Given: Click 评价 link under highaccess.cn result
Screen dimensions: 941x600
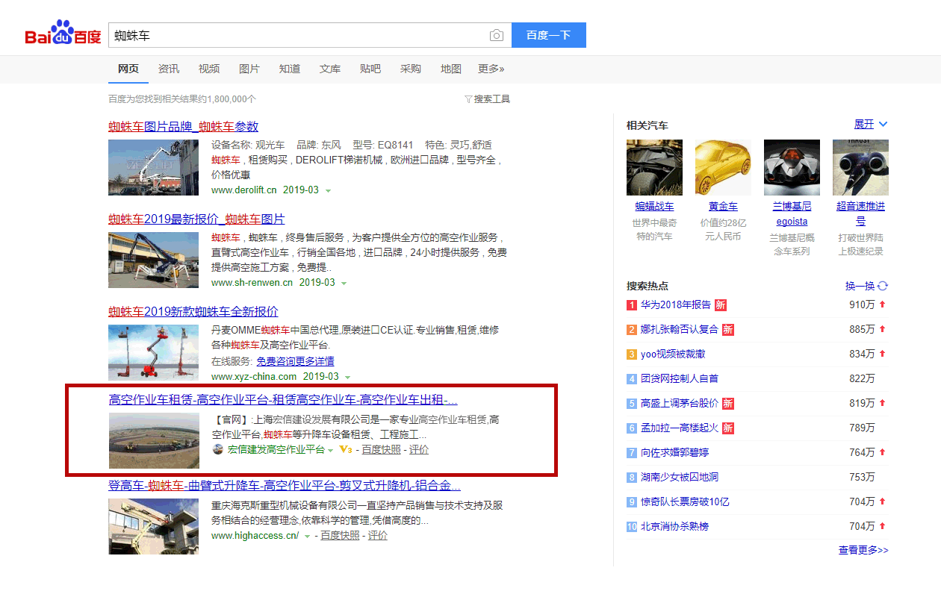Looking at the screenshot, I should pos(378,536).
